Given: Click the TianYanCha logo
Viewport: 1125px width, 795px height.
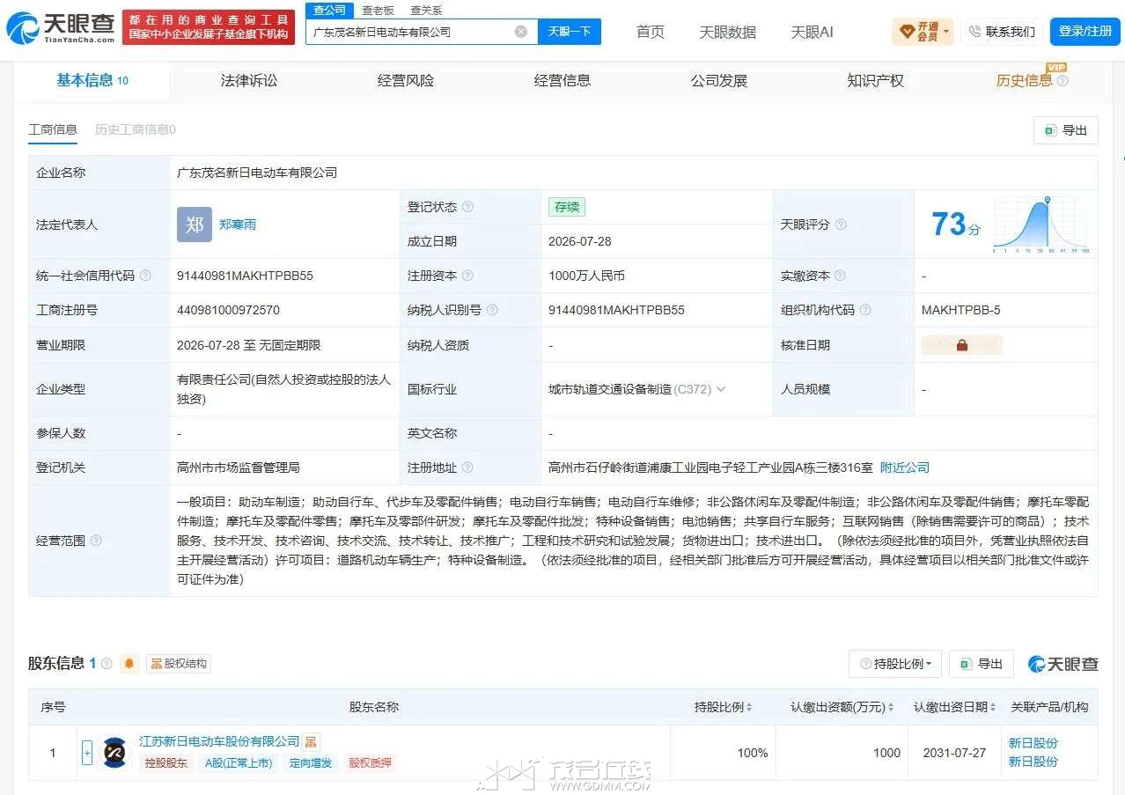Looking at the screenshot, I should [x=60, y=29].
